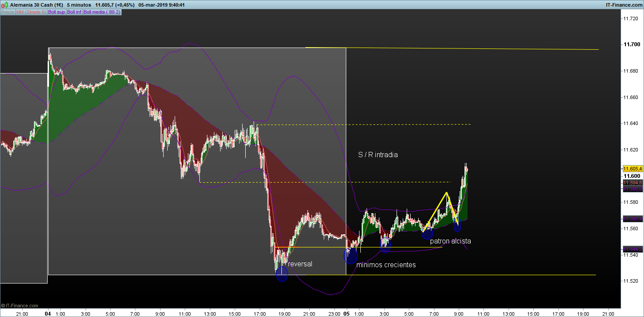Click the 11.580 price axis label

coord(630,202)
